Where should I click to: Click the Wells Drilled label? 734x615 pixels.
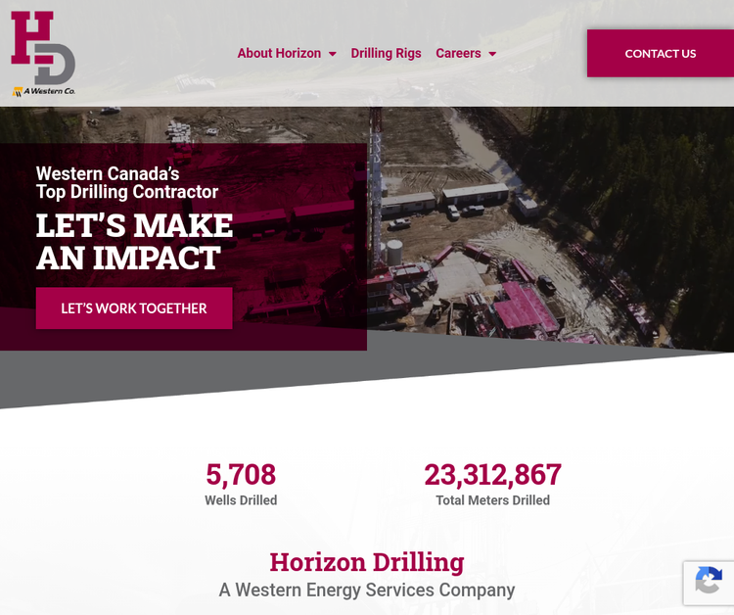[x=241, y=500]
